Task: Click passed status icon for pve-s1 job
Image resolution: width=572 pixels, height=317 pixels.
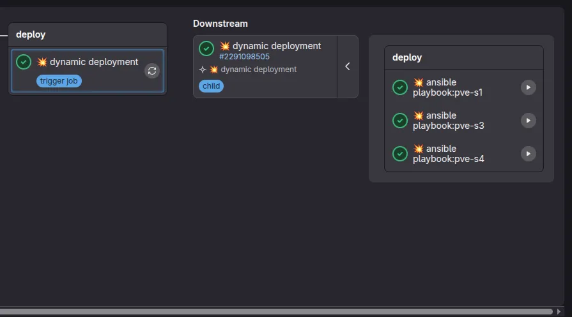Action: click(400, 87)
